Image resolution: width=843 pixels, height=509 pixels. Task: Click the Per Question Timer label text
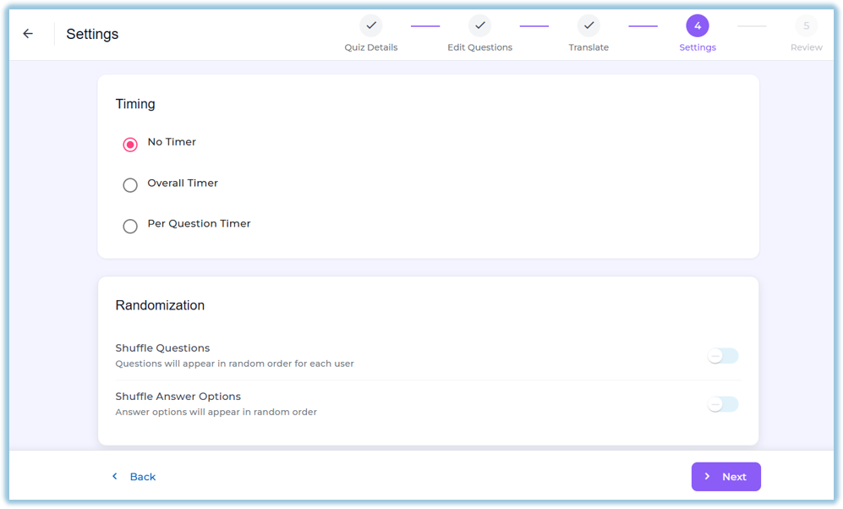(x=199, y=223)
